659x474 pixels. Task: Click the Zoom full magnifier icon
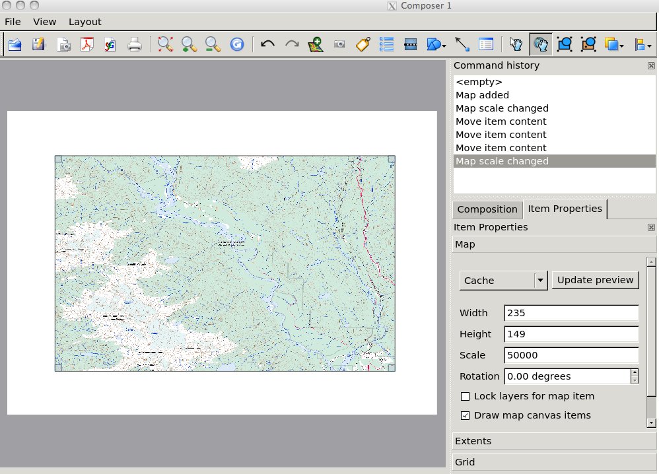tap(165, 44)
